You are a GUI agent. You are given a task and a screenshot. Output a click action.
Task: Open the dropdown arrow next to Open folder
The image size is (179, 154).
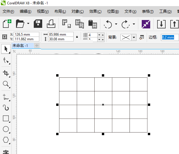[28, 24]
